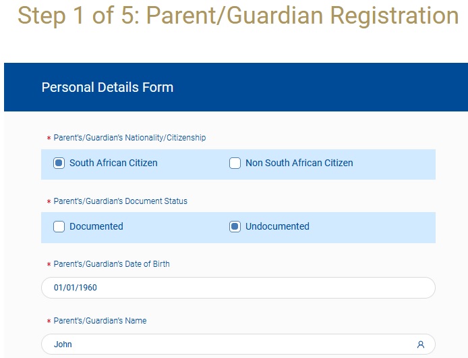
Task: Click the user icon in the Name field
Action: (421, 344)
